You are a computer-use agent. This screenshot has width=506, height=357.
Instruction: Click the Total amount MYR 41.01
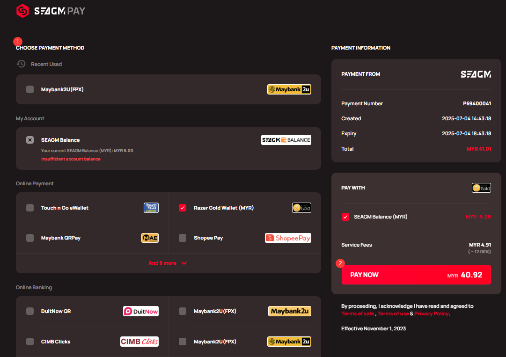479,149
